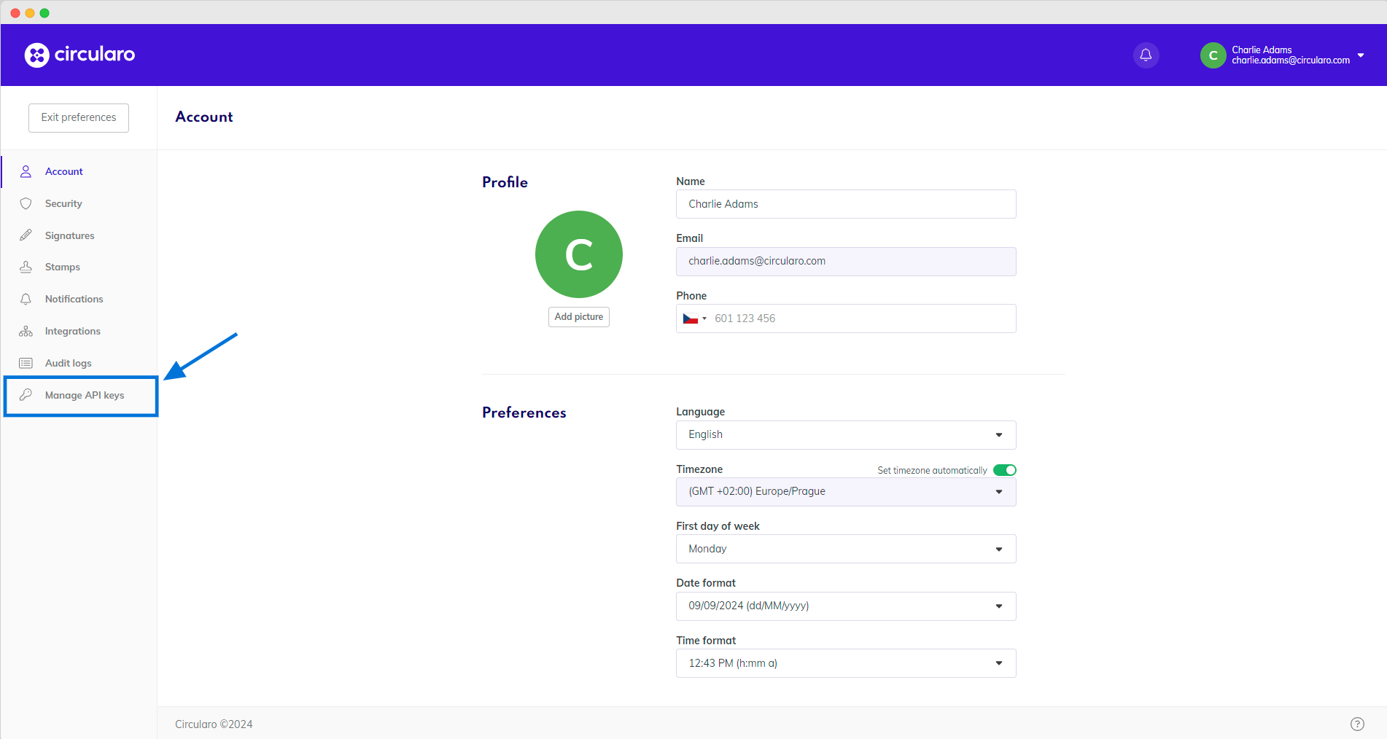Open Audit logs via its list icon
Viewport: 1387px width, 739px height.
[26, 362]
